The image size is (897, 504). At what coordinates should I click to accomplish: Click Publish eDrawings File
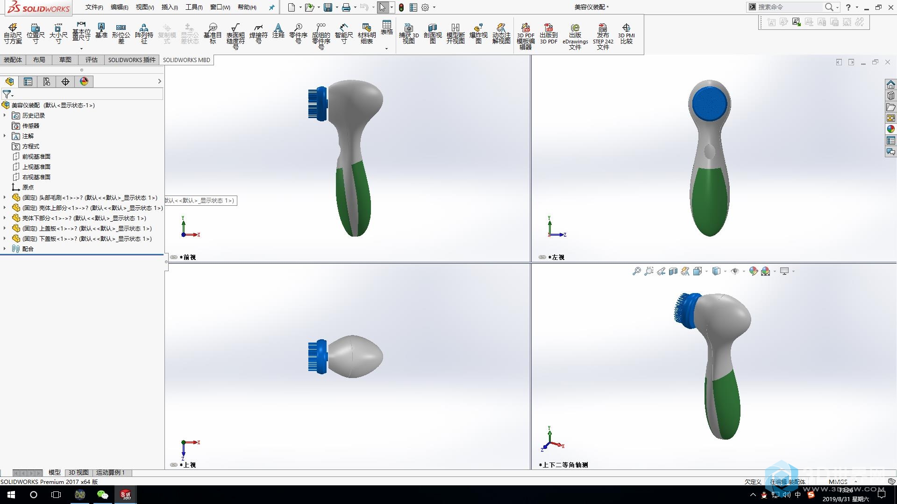(575, 36)
